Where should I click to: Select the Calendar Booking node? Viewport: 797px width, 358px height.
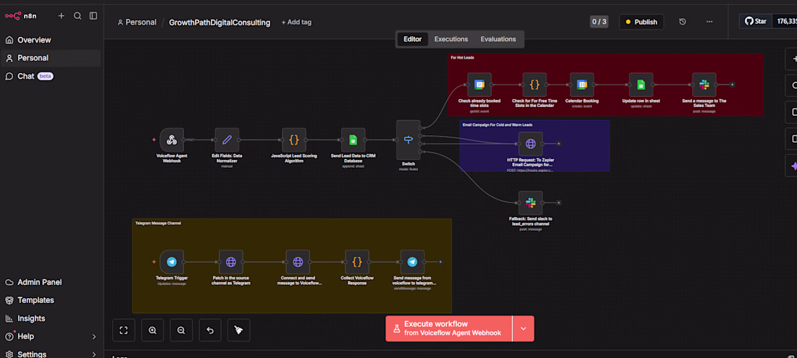[582, 85]
